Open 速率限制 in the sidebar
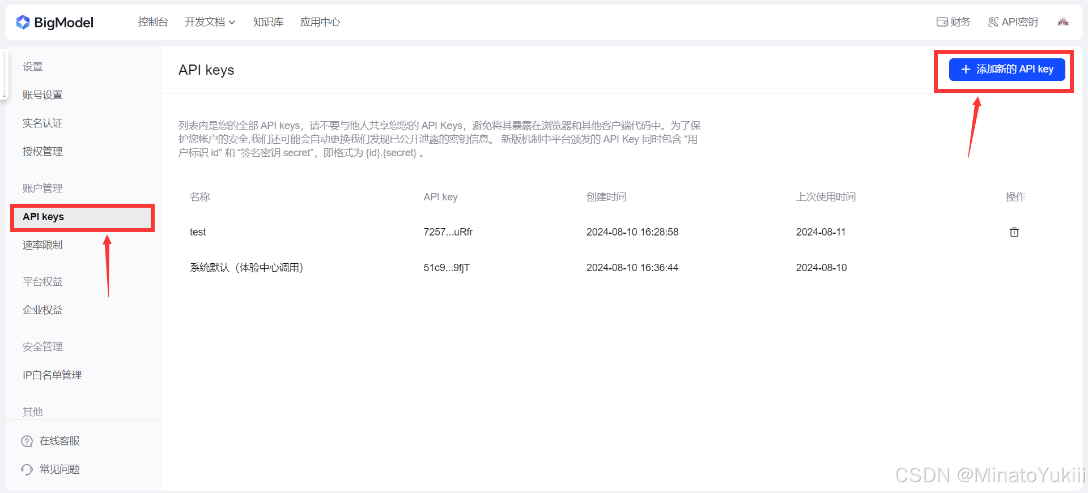 (x=42, y=245)
